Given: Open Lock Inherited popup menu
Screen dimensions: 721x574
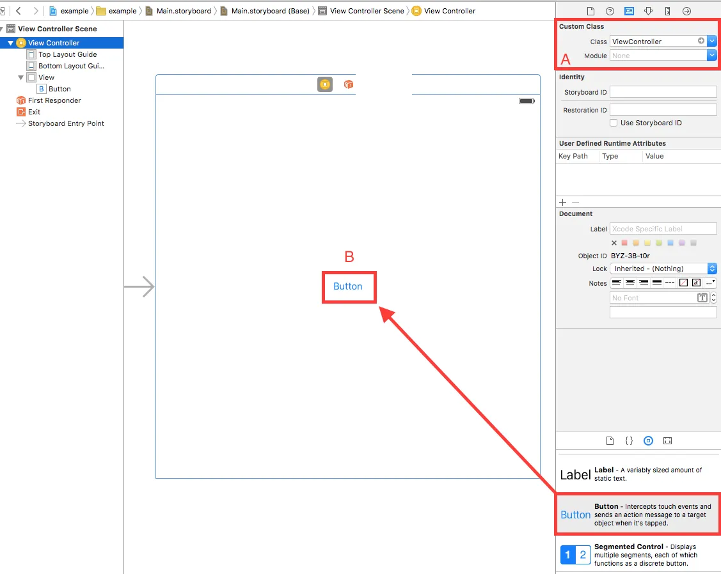Looking at the screenshot, I should (663, 268).
